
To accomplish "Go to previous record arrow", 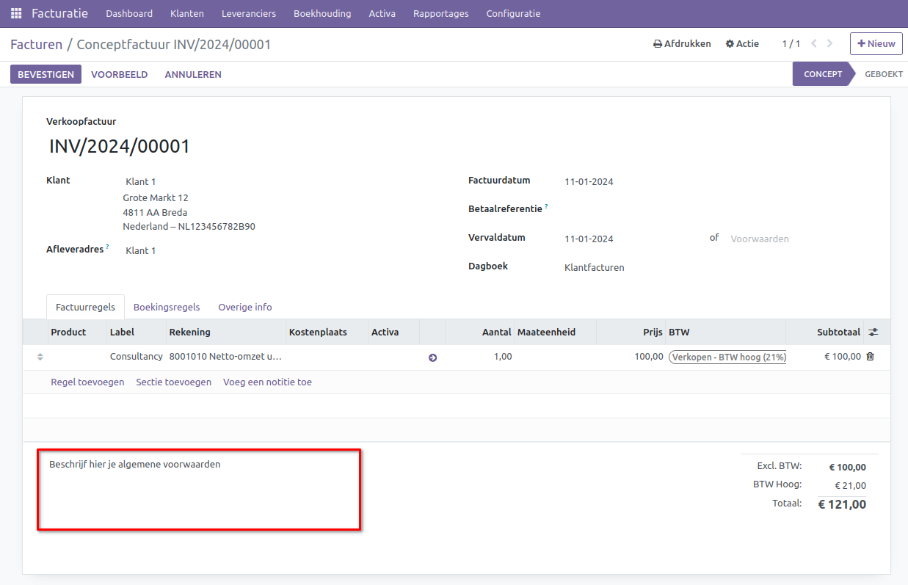I will point(813,44).
